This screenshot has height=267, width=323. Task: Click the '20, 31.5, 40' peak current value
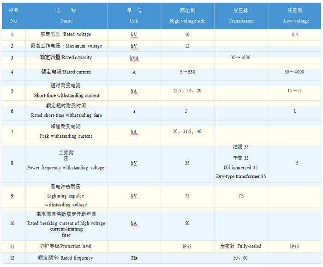click(187, 132)
